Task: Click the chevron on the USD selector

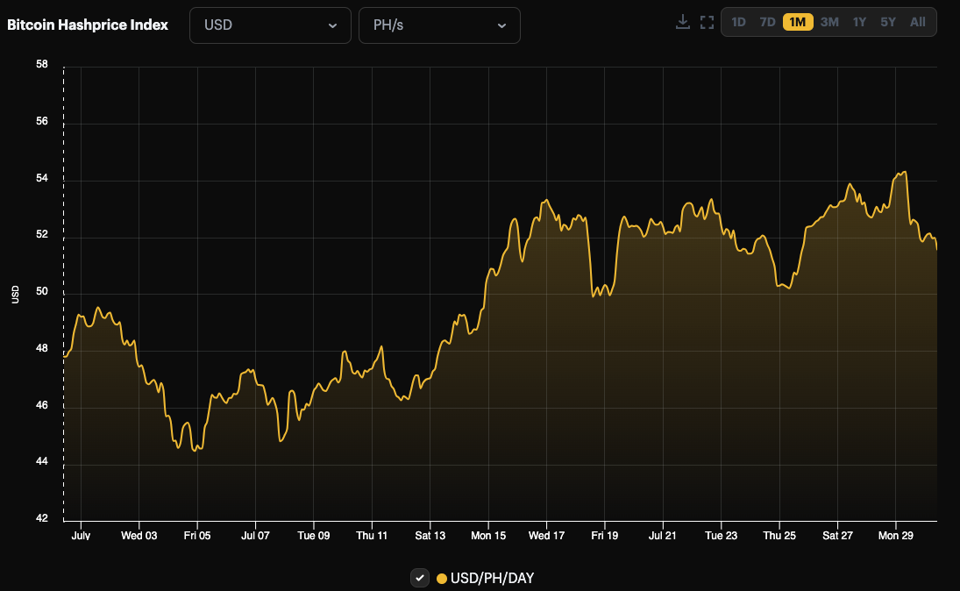Action: tap(334, 25)
